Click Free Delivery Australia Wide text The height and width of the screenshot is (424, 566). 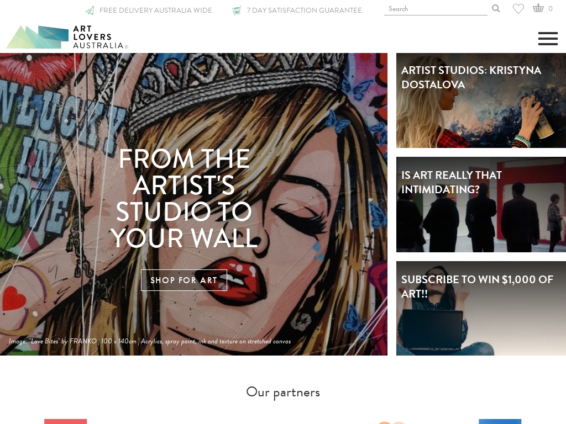[156, 10]
